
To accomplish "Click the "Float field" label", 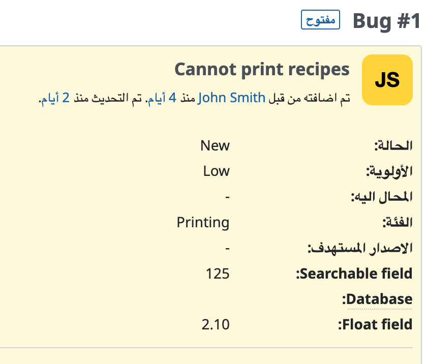I will point(375,324).
